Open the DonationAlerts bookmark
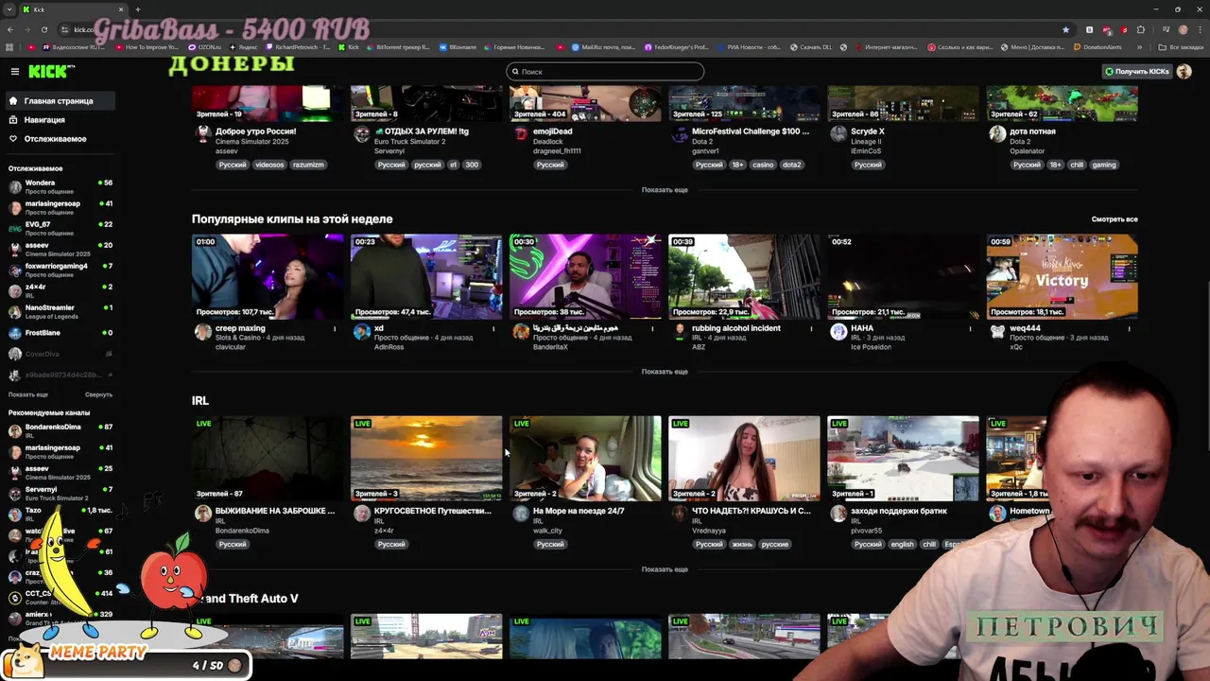Image resolution: width=1210 pixels, height=681 pixels. coord(1098,47)
